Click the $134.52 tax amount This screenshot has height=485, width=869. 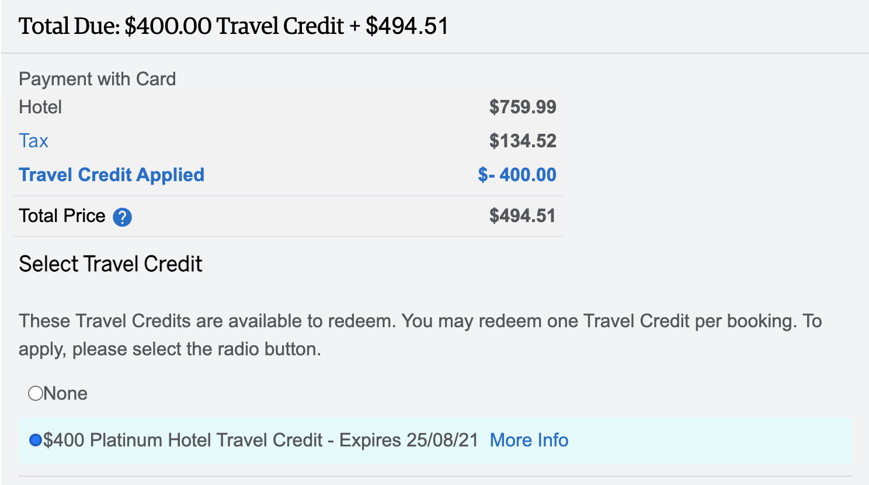(523, 141)
